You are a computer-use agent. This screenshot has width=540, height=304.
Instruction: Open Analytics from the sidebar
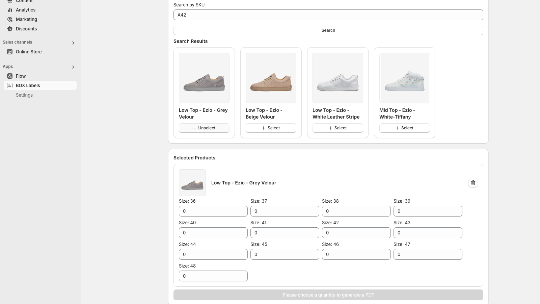coord(25,10)
